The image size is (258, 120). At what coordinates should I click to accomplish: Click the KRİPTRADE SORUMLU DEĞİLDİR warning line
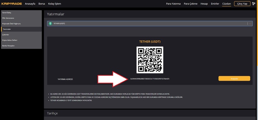(x=116, y=97)
